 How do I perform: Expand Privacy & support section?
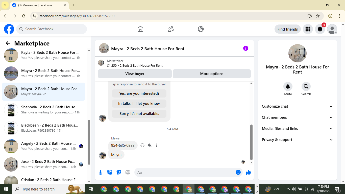pos(298,140)
